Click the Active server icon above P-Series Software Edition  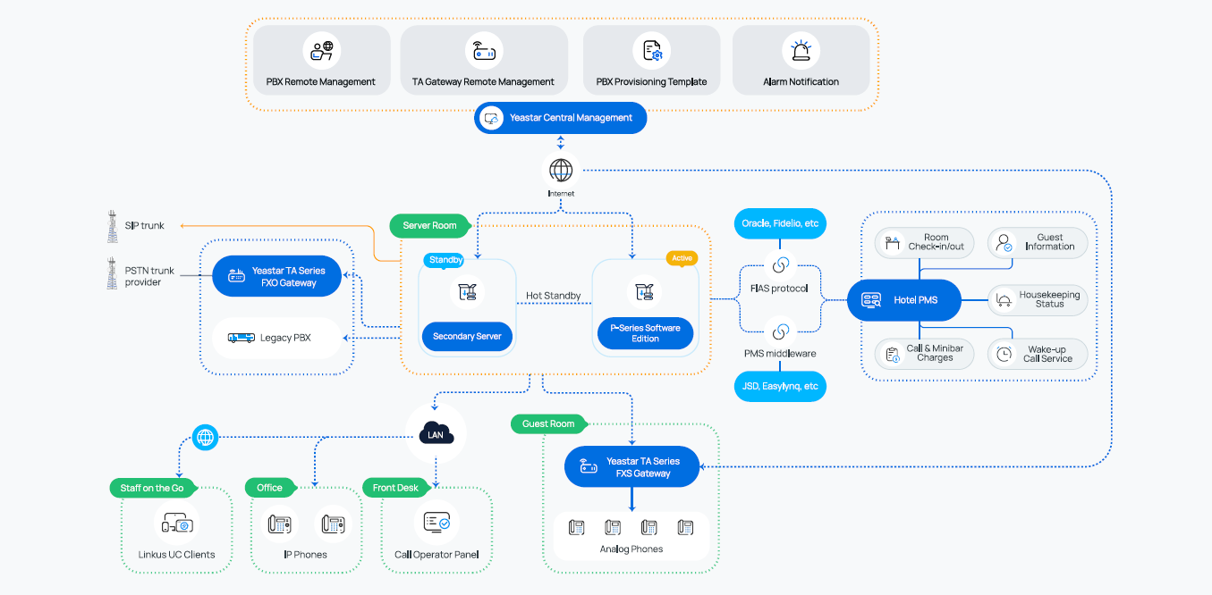click(644, 291)
